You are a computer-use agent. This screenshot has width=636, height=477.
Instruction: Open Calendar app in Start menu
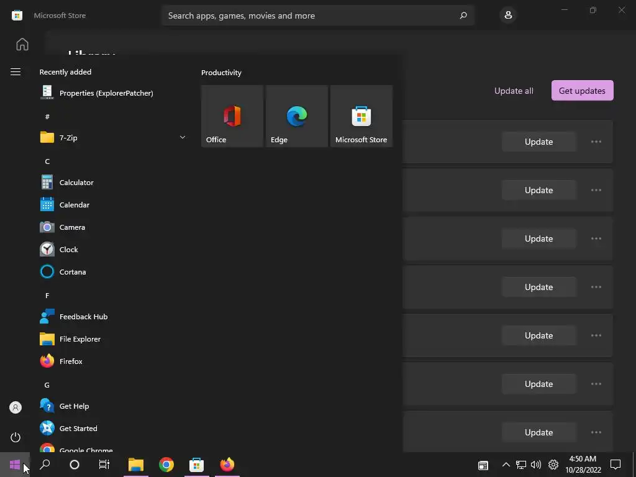[112, 205]
